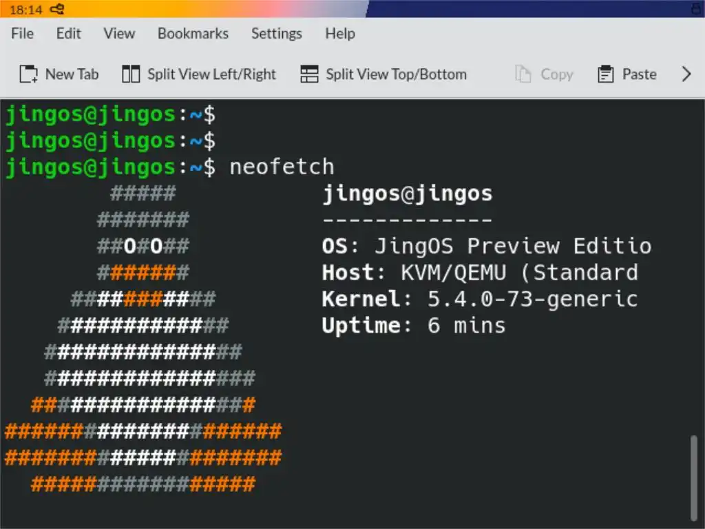Click the 18:14 clock in top bar
This screenshot has height=529, width=705.
click(x=25, y=10)
